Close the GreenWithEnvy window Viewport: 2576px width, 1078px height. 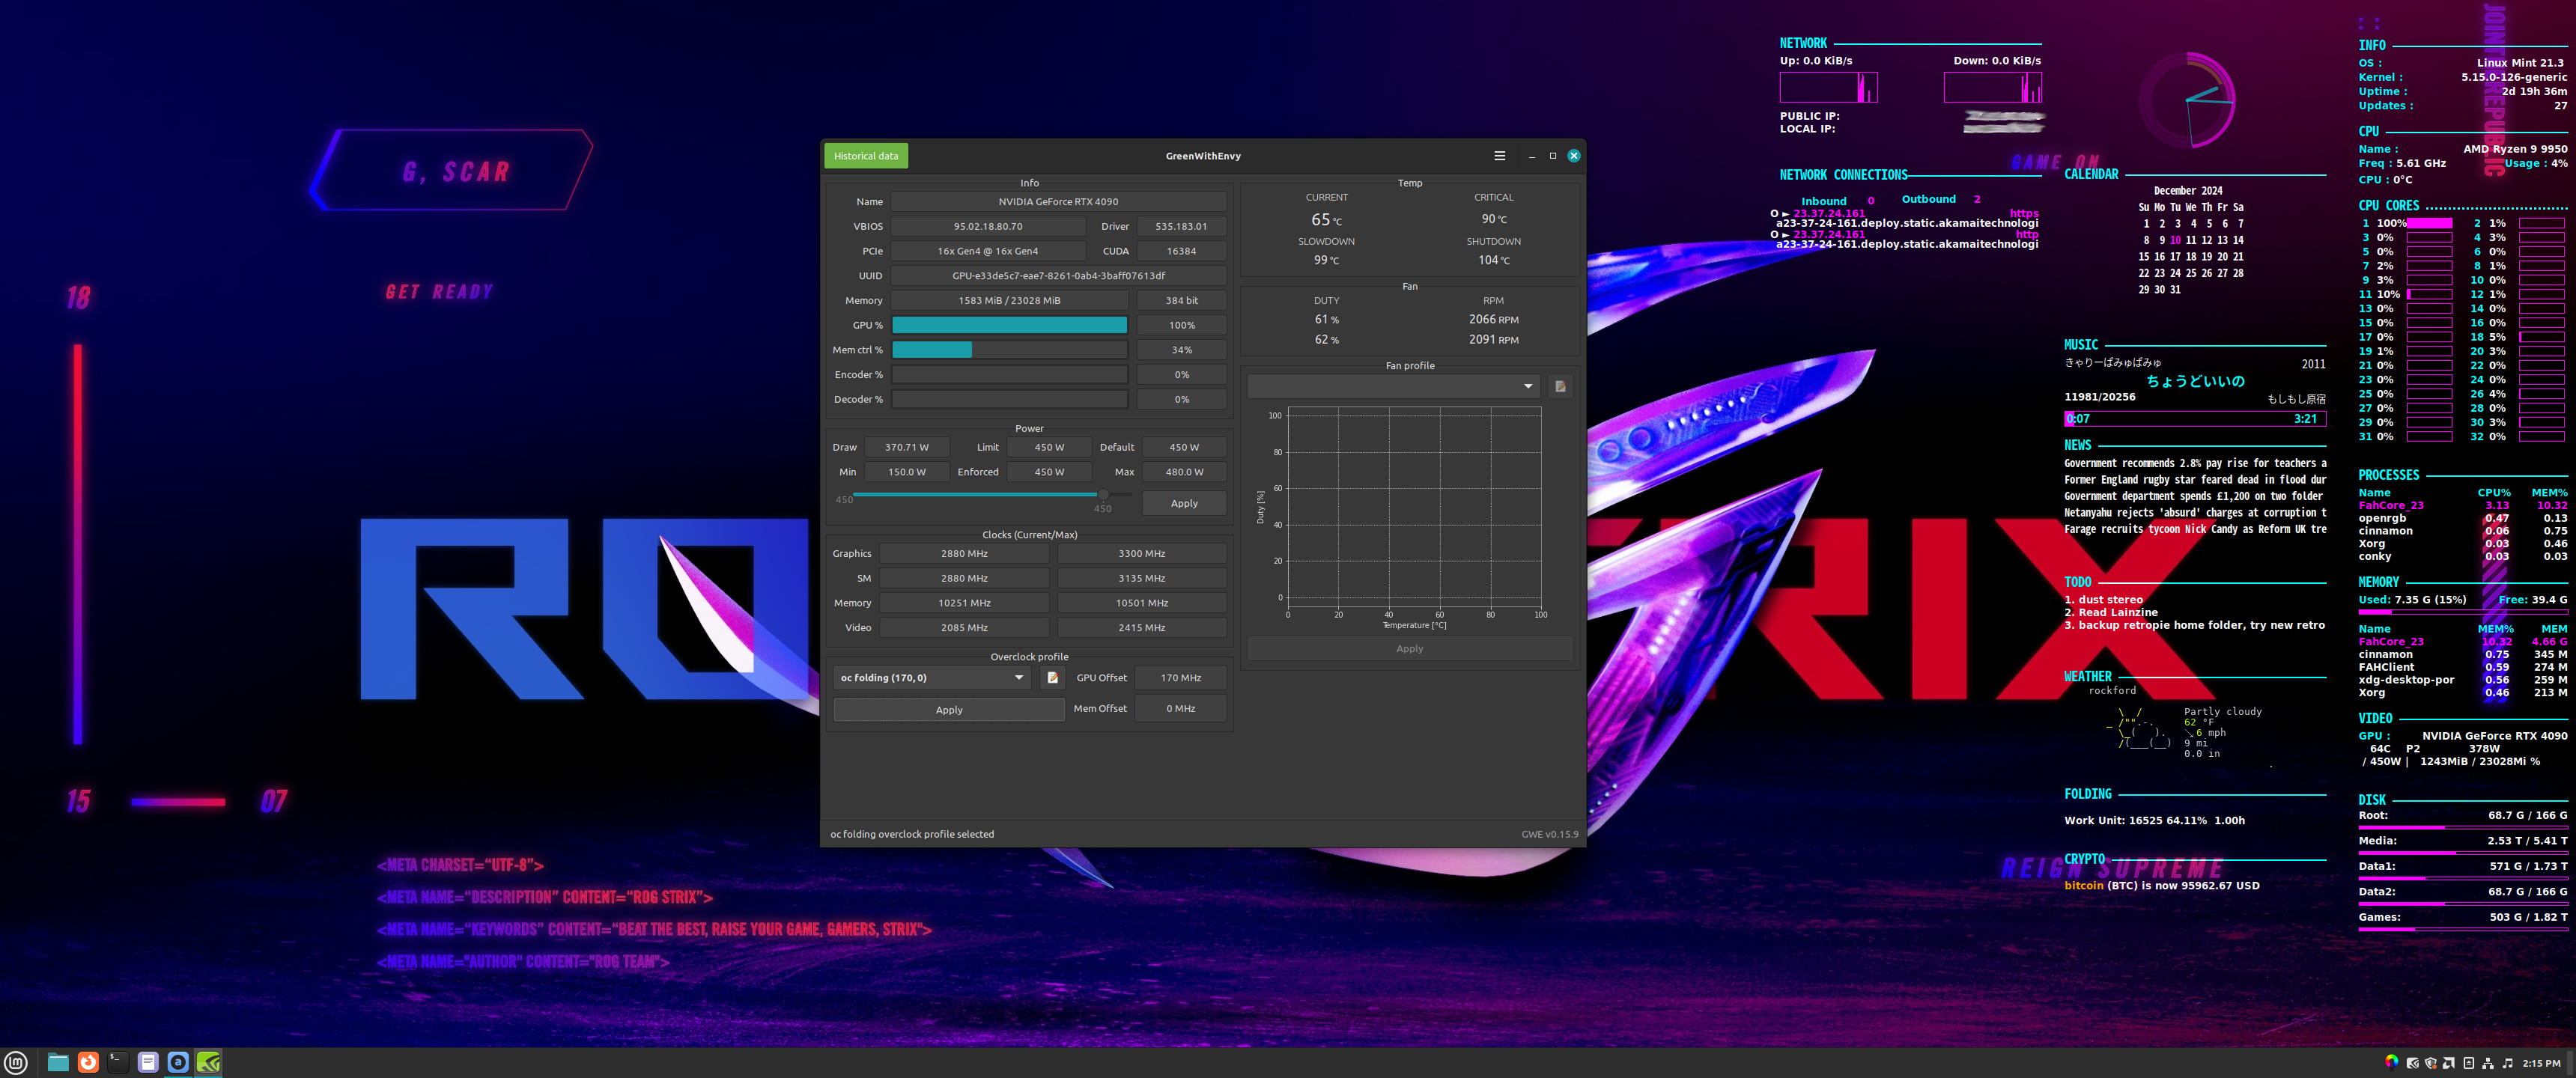[1574, 156]
